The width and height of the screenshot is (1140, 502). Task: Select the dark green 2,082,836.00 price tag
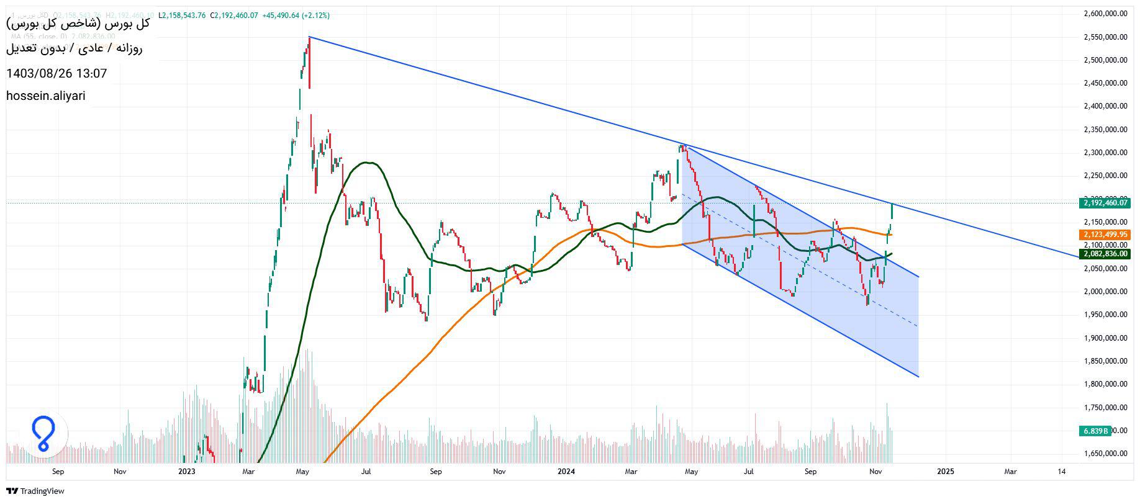click(x=1106, y=254)
